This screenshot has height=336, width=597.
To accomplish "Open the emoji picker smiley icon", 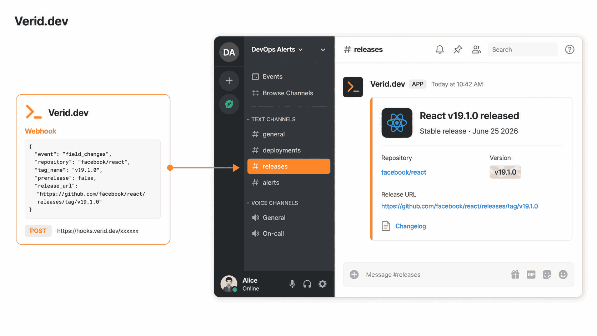I will [x=563, y=275].
